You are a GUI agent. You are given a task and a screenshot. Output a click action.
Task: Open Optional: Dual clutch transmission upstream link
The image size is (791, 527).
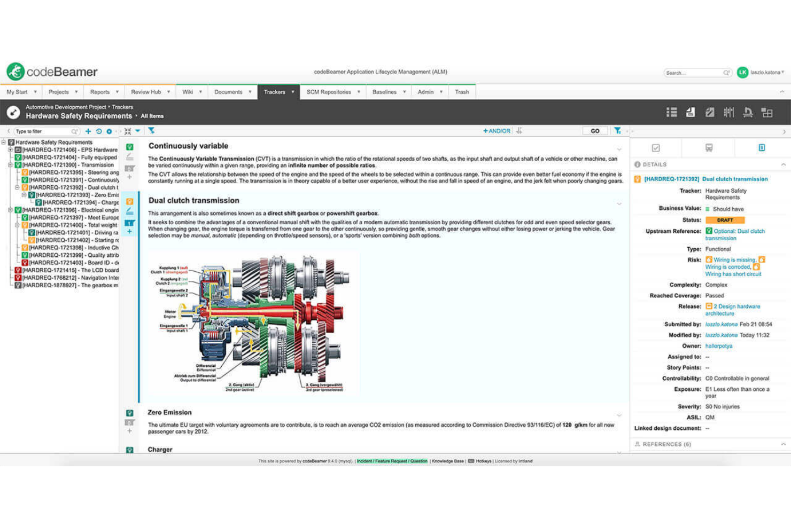(735, 235)
